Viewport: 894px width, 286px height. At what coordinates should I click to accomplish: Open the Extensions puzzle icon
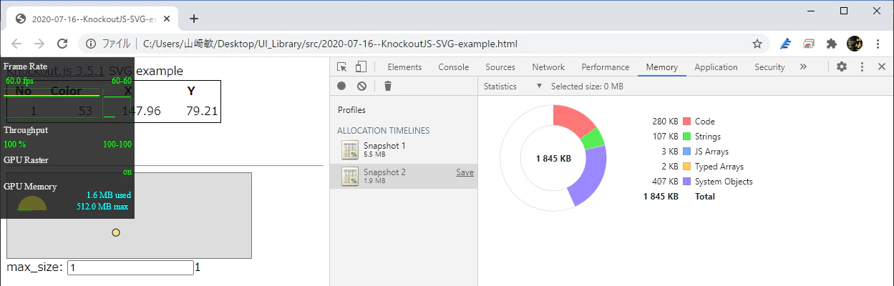coord(831,44)
